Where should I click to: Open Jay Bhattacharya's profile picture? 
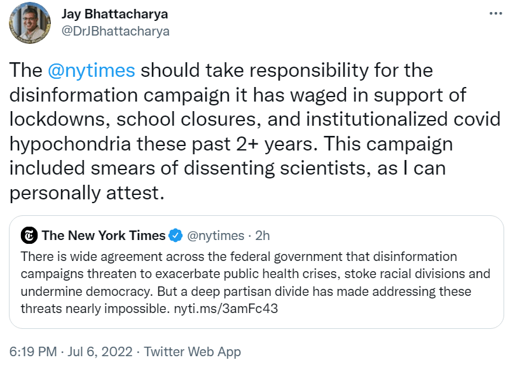coord(29,23)
